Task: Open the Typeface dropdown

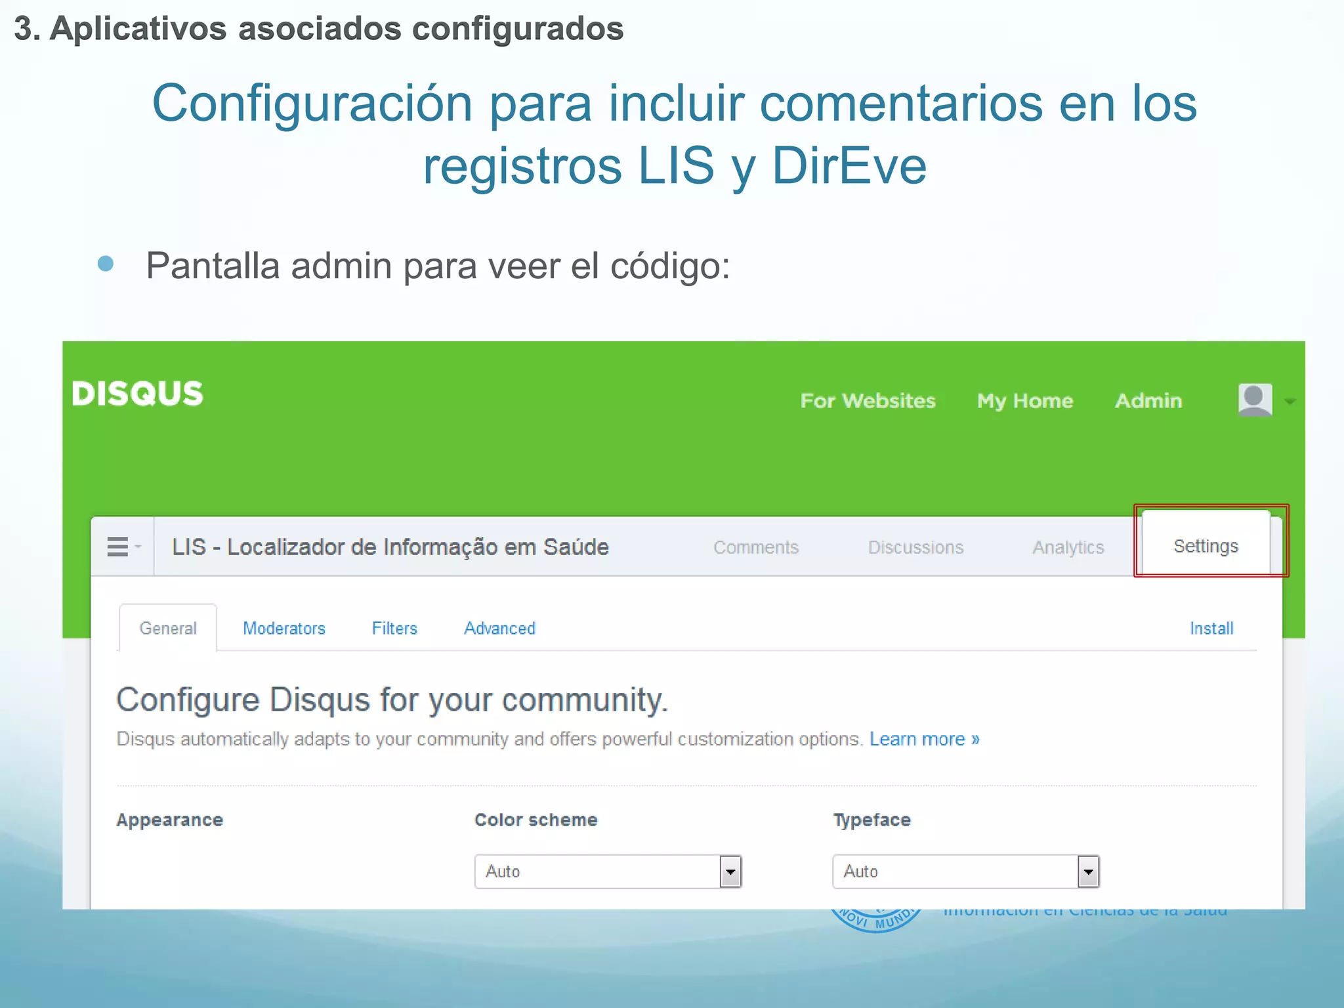Action: 966,871
